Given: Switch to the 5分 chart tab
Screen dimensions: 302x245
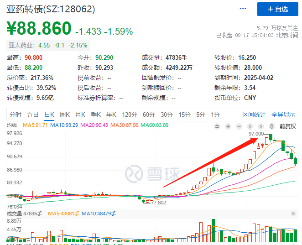Looking at the screenshot, I should [x=201, y=115].
